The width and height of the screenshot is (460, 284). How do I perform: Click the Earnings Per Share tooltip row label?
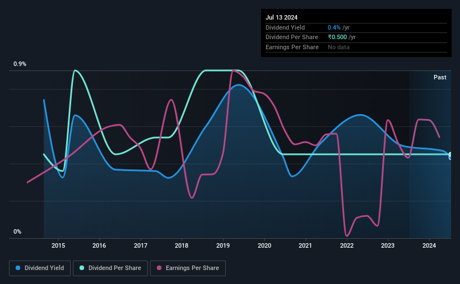pyautogui.click(x=292, y=47)
